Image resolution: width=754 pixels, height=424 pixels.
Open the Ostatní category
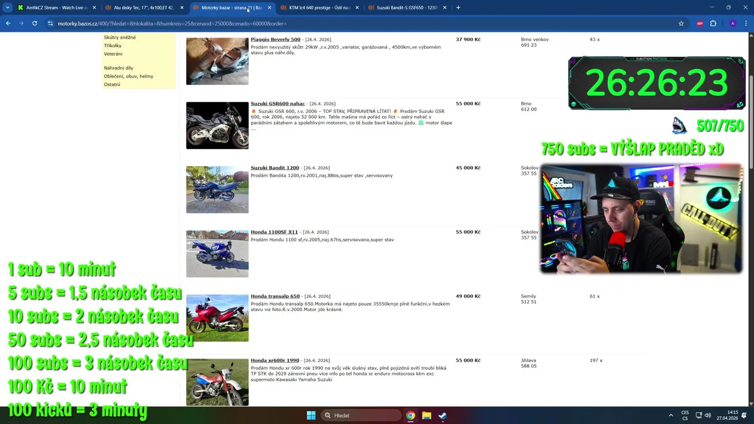click(x=112, y=84)
